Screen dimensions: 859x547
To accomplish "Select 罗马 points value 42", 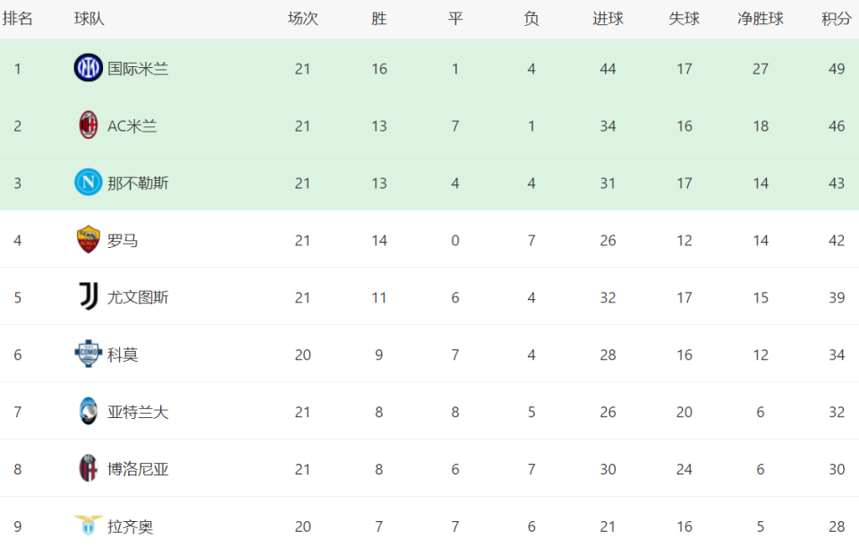I will [x=837, y=241].
